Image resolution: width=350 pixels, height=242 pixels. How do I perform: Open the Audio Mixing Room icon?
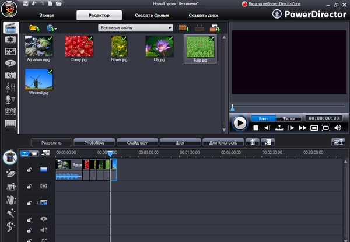pyautogui.click(x=10, y=87)
